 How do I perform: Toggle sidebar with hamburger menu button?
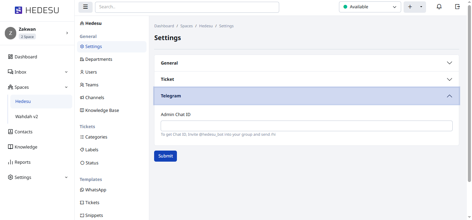(x=85, y=7)
